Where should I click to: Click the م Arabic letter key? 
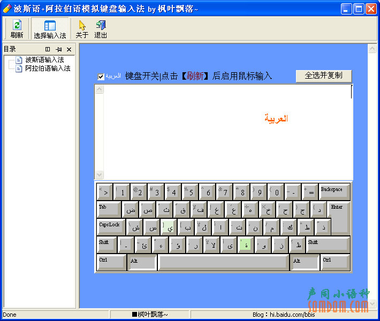[272, 227]
